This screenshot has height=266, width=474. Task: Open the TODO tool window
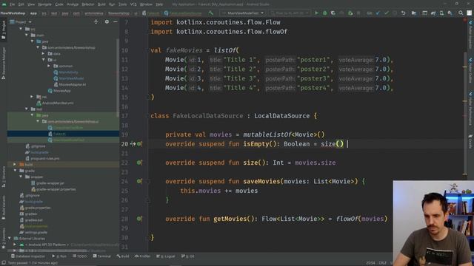(x=79, y=256)
